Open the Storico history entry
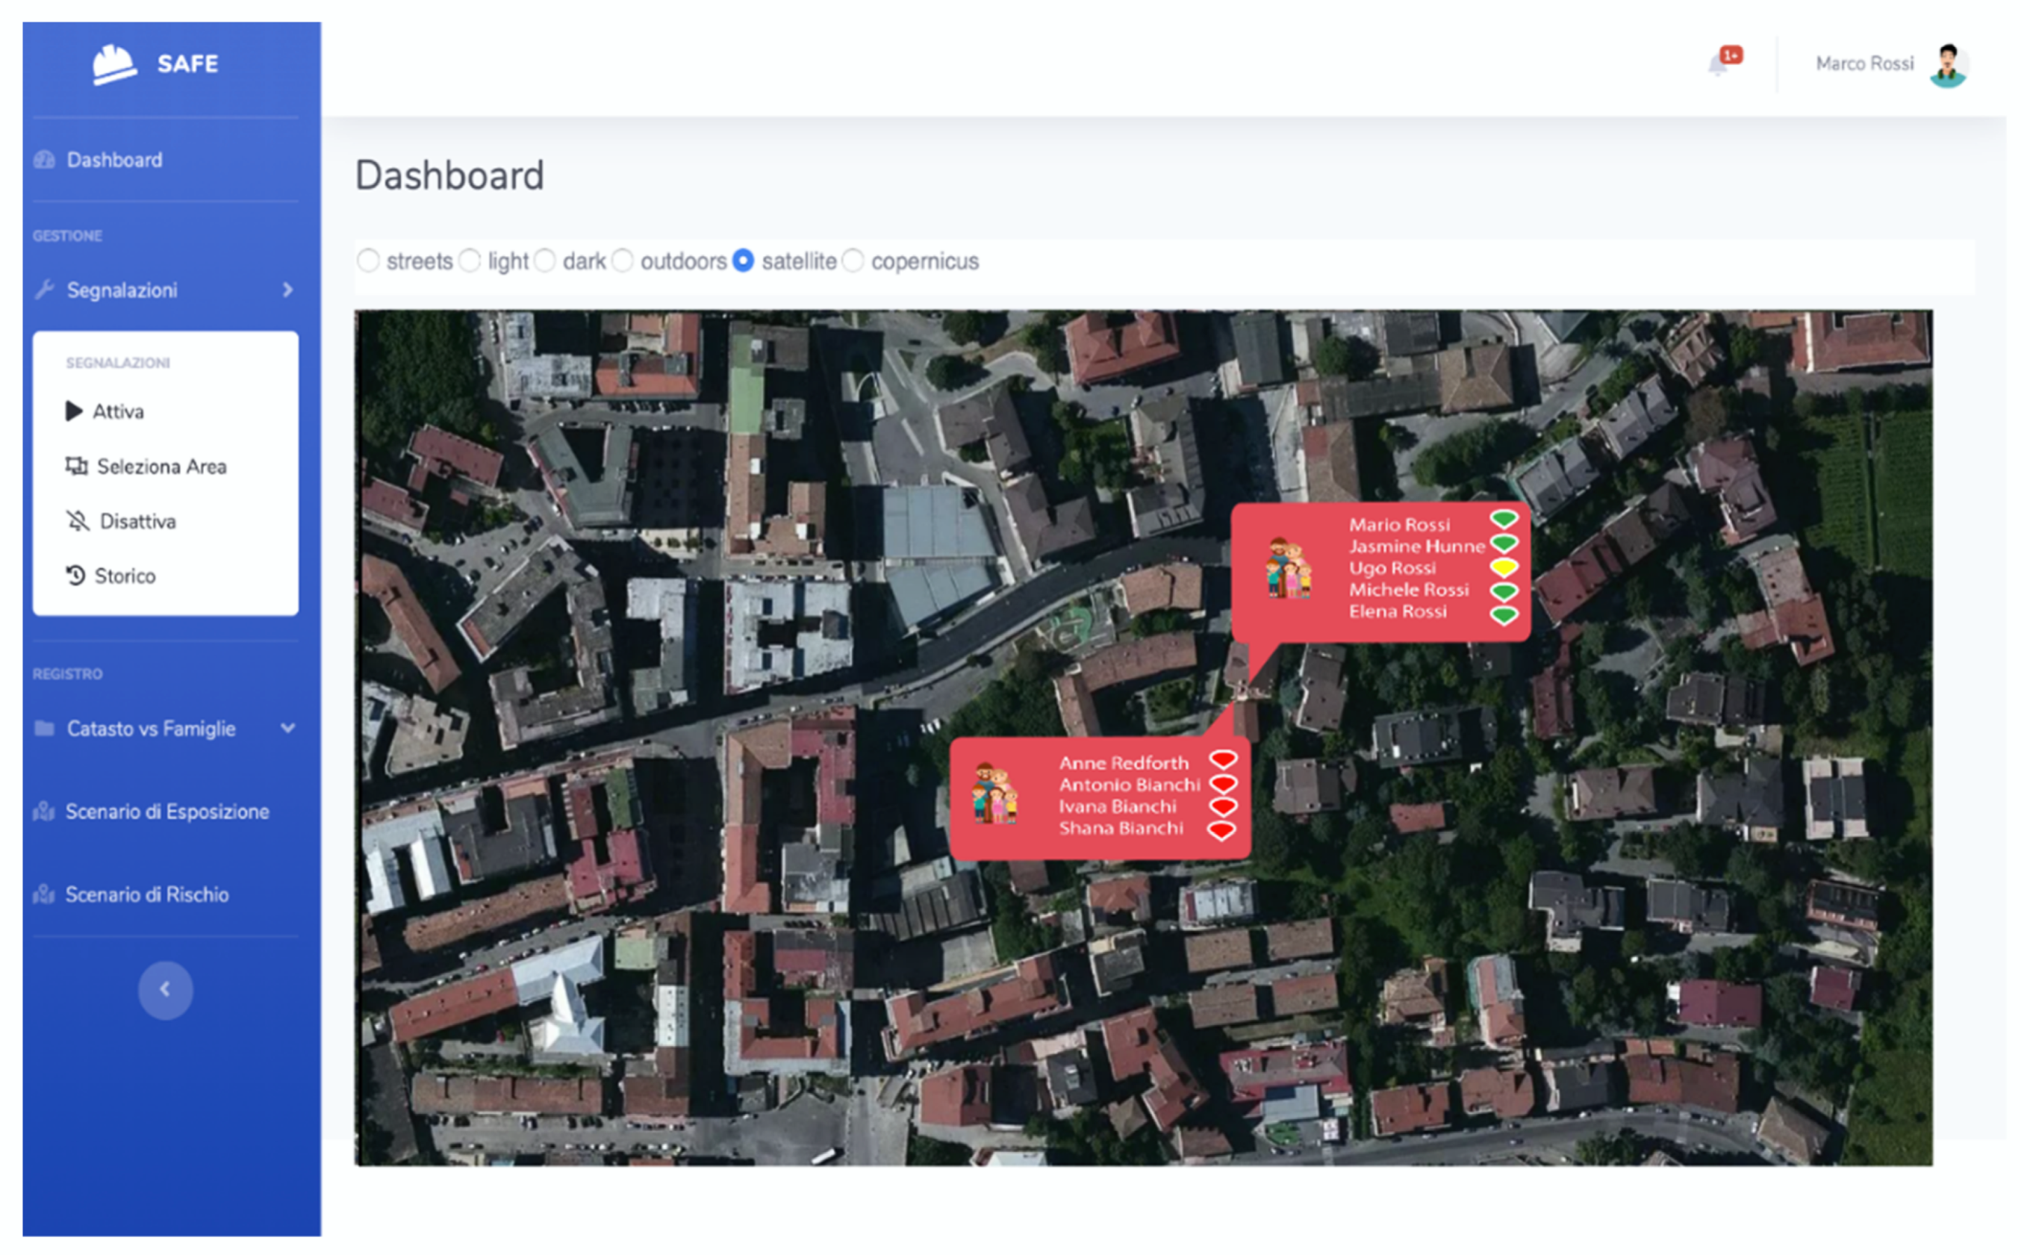The image size is (2030, 1255). pos(124,576)
